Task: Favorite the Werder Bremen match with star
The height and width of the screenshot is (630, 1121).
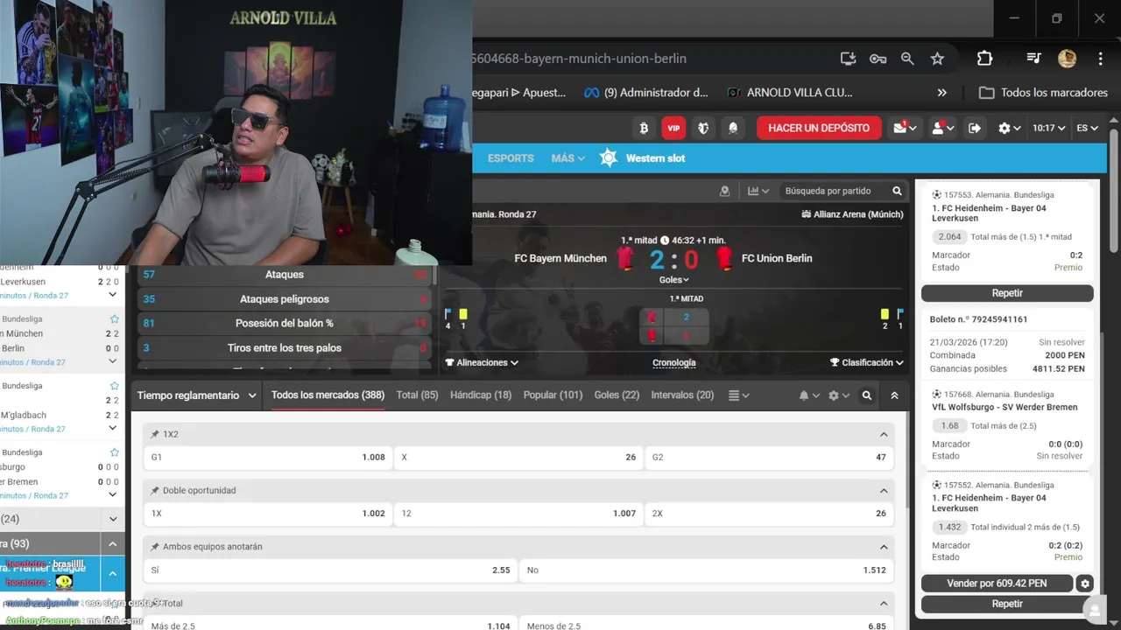Action: point(114,452)
